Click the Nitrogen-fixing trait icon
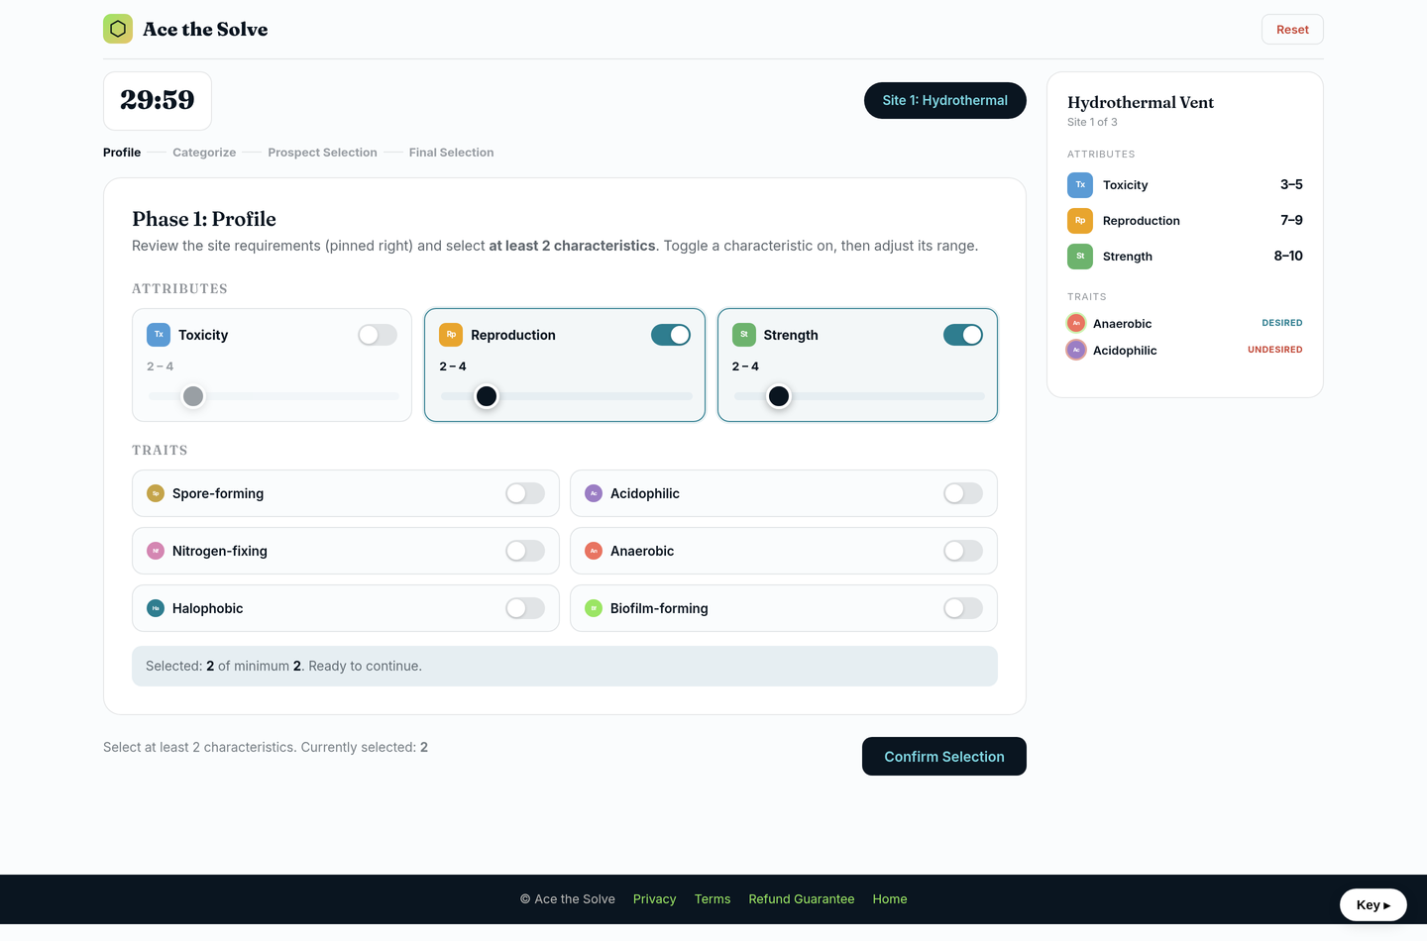 tap(156, 551)
